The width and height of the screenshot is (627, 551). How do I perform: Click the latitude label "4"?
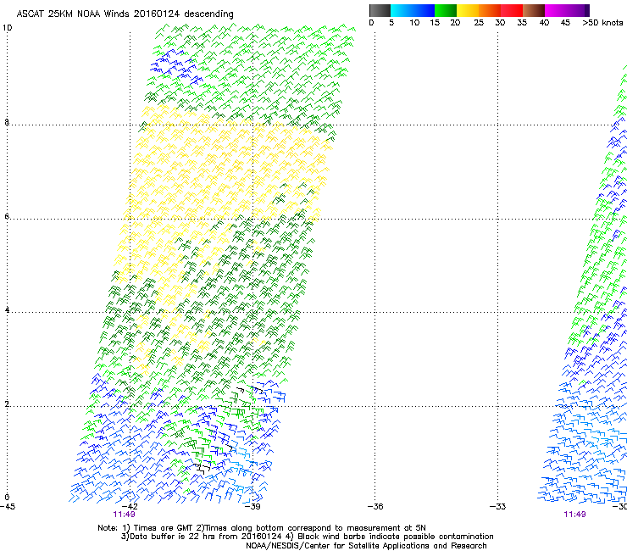tap(7, 310)
